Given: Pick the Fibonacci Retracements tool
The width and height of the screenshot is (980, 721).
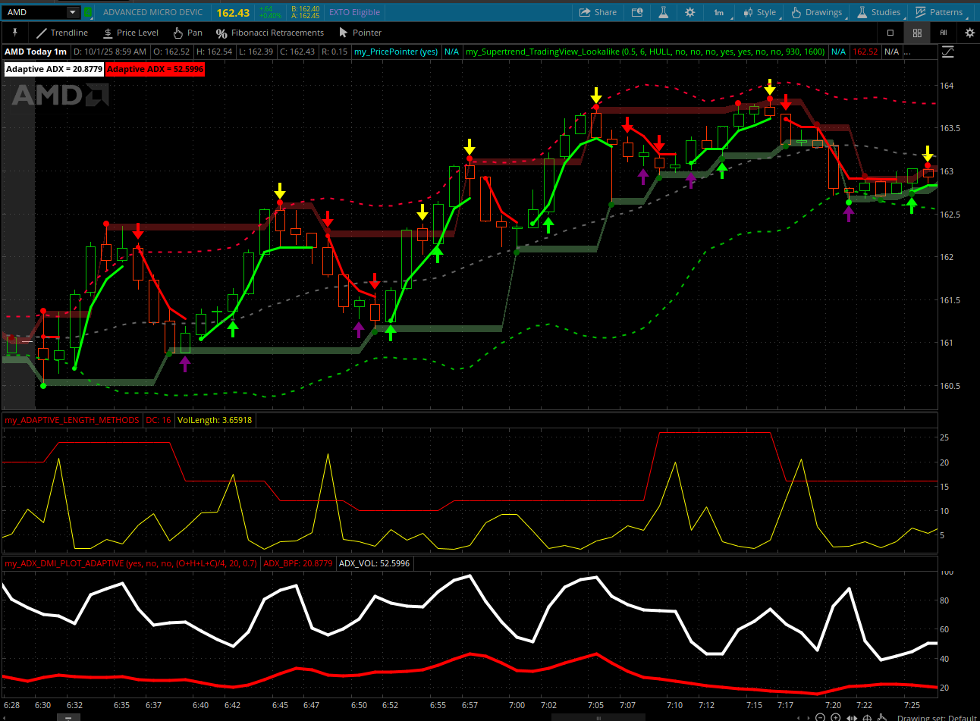Looking at the screenshot, I should tap(269, 33).
